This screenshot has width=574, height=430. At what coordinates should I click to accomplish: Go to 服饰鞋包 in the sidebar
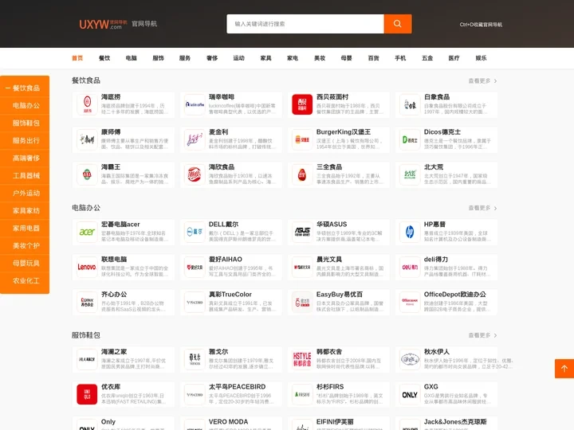point(25,123)
